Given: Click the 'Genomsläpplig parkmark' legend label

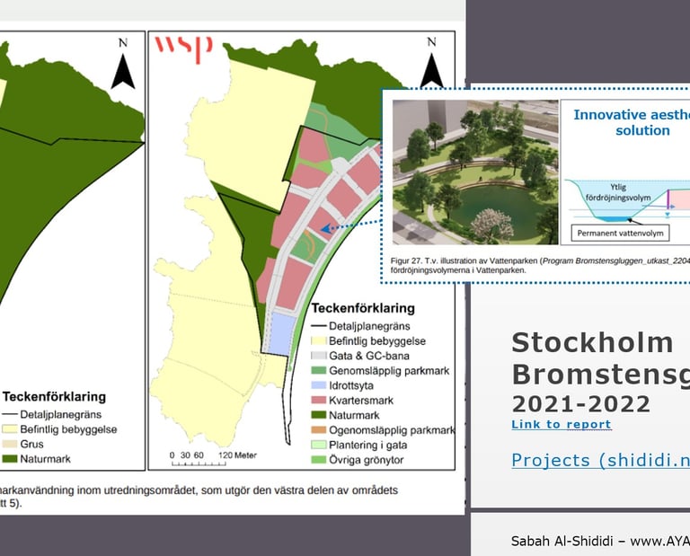Looking at the screenshot, I should pyautogui.click(x=389, y=370).
